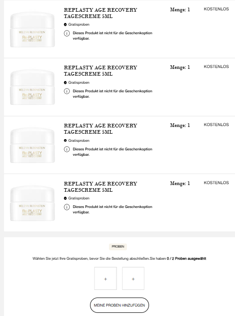Open first Replasty Age Recovery Tagescreme title
The height and width of the screenshot is (316, 235).
point(100,13)
